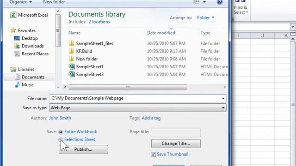The width and height of the screenshot is (296, 166).
Task: Click the New folder row's folder icon
Action: [72, 59]
